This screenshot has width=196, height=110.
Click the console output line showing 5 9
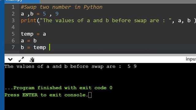(x=70, y=67)
